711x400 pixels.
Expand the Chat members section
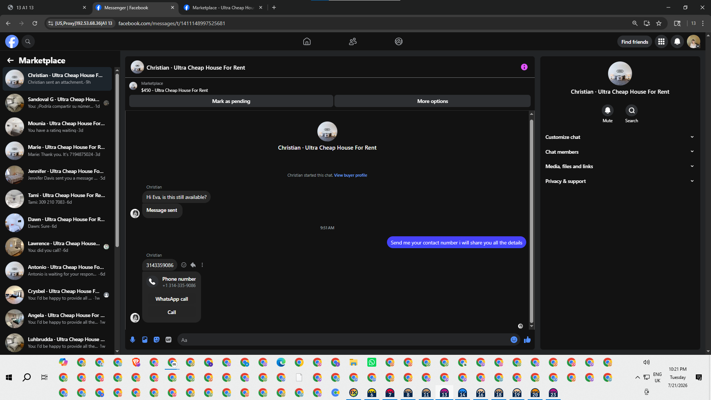[620, 152]
